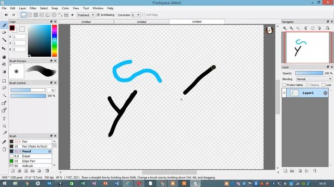Viewport: 334px width, 187px height.
Task: Click the R color value field
Action: coord(19,37)
